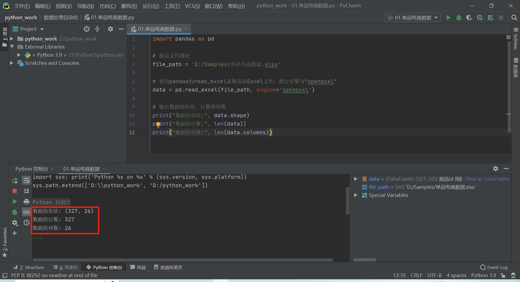
Task: Click the print console output icon
Action: coord(27,202)
